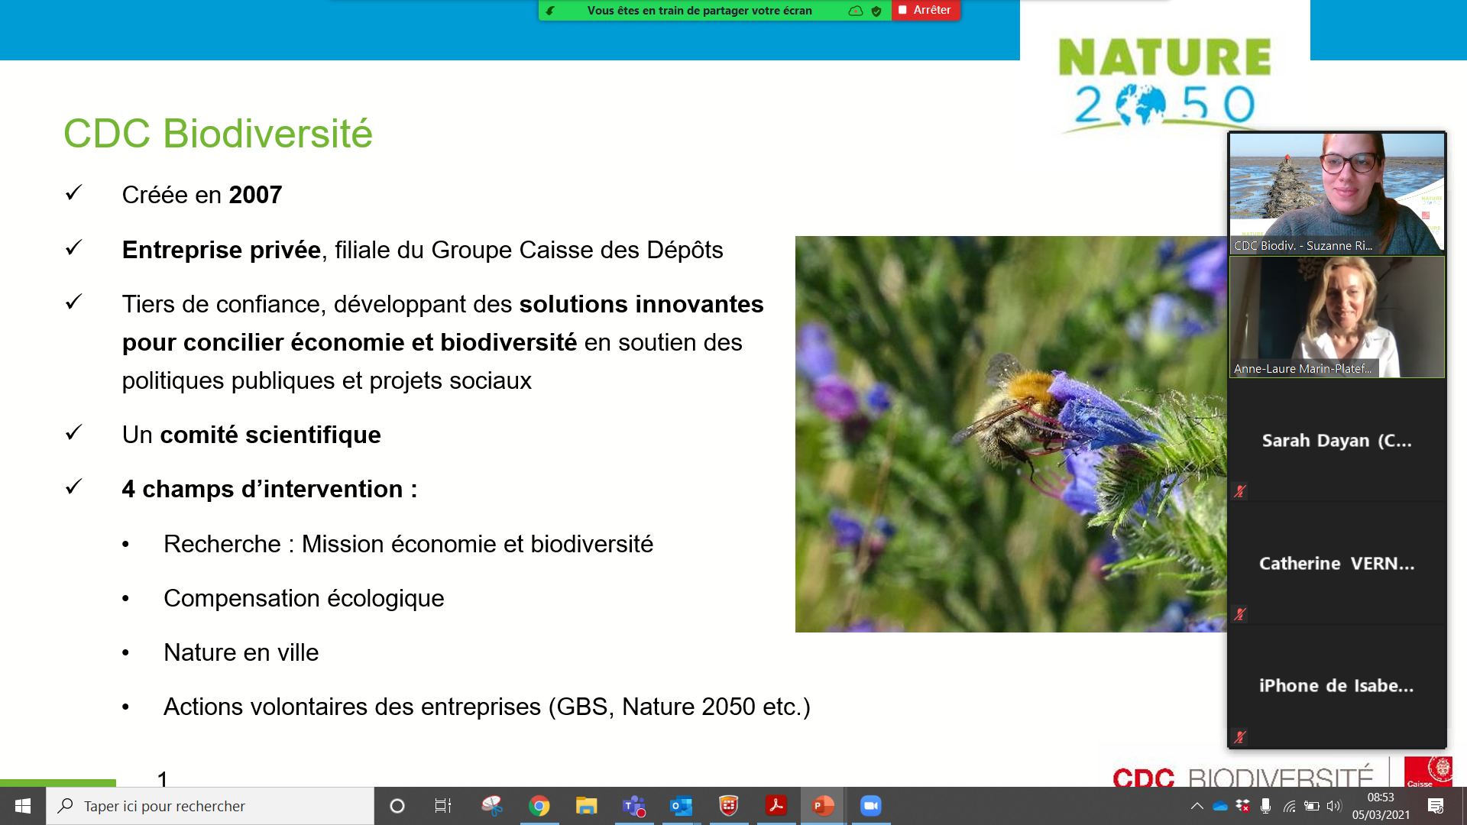Launch Snipping tool from the taskbar
1467x825 pixels.
tap(492, 806)
